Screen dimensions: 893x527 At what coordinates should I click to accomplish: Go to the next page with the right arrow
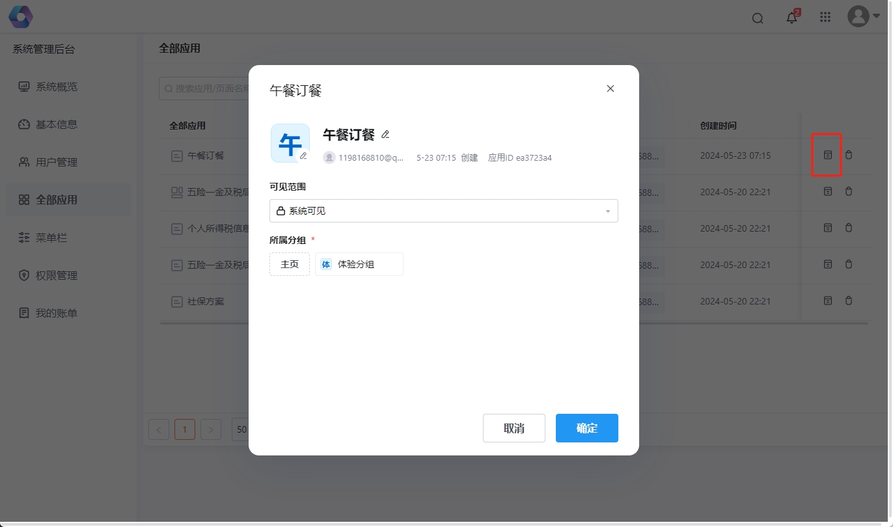tap(210, 429)
